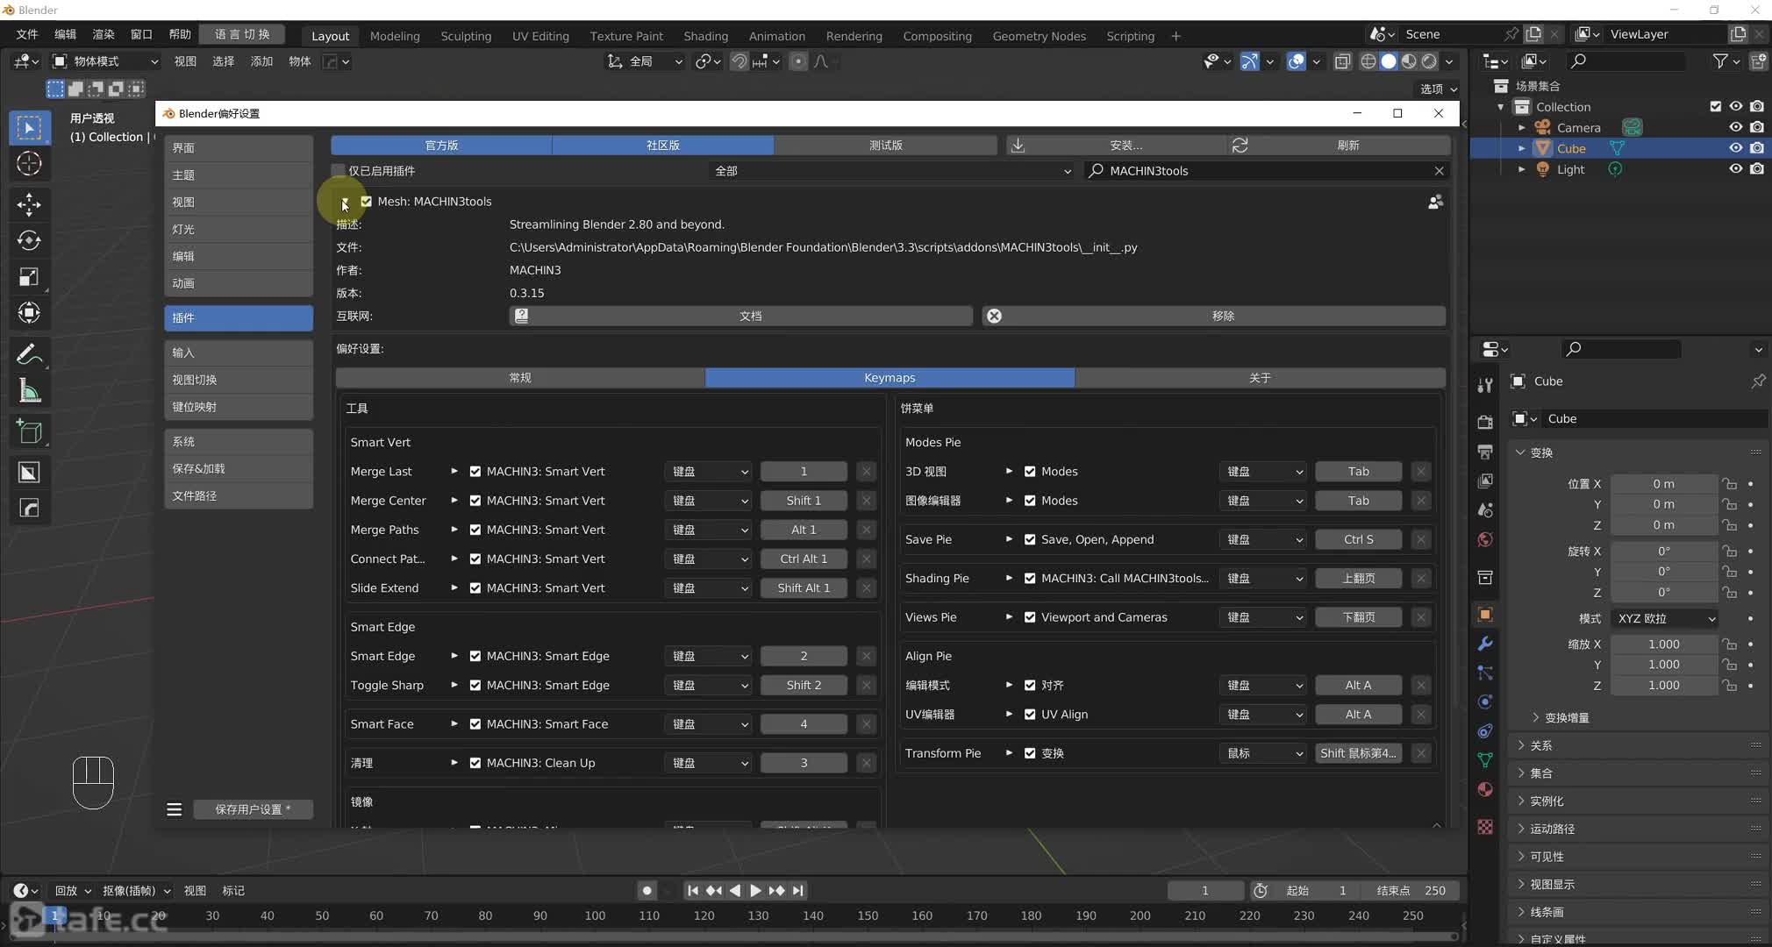This screenshot has height=947, width=1772.
Task: Open the rotation mode XYZ dropdown
Action: click(1665, 618)
